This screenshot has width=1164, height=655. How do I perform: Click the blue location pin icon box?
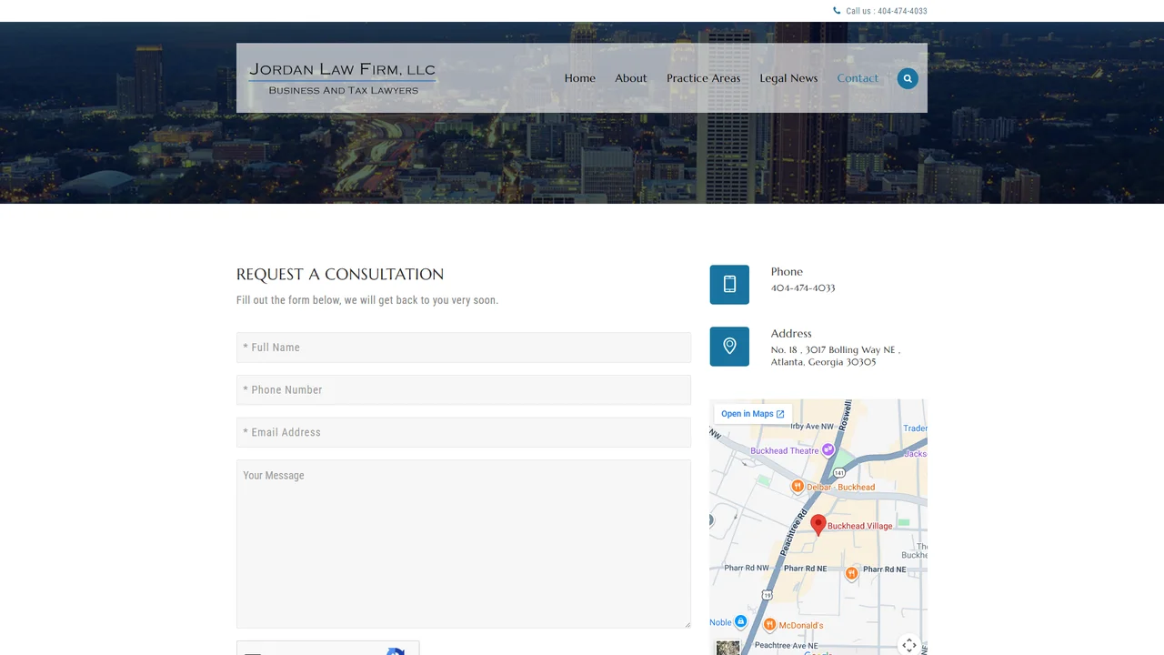[729, 347]
